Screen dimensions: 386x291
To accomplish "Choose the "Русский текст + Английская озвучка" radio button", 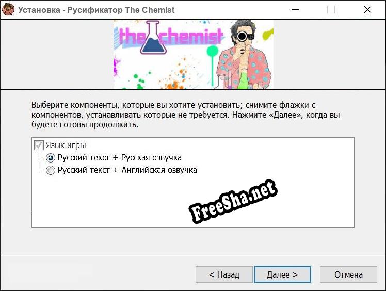I will pos(51,170).
